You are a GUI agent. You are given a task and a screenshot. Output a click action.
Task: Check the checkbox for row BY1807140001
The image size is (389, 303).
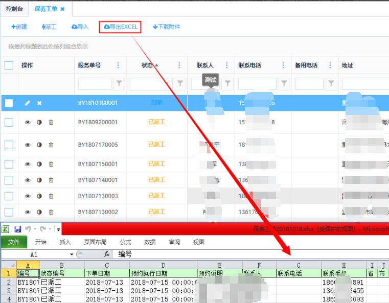point(9,180)
